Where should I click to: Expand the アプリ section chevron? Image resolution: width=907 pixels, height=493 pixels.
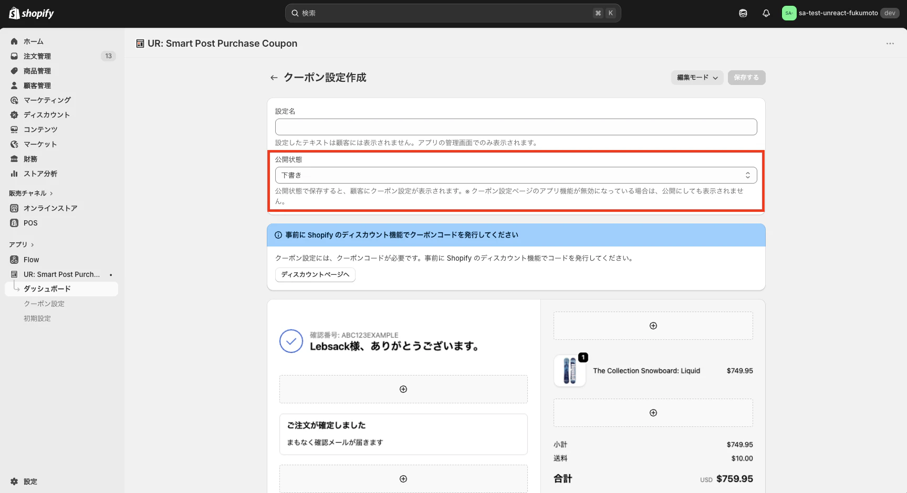(x=33, y=245)
